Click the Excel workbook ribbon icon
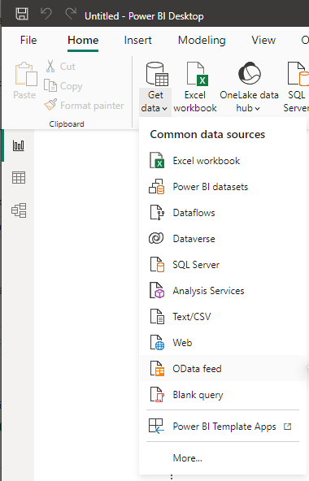The height and width of the screenshot is (481, 309). [x=195, y=87]
